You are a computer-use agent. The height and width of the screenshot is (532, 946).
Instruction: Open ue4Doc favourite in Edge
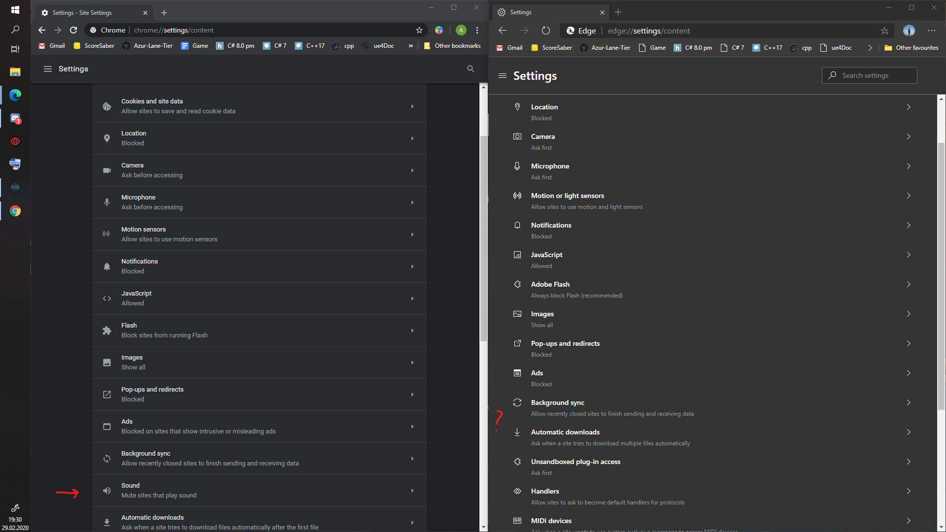click(836, 48)
